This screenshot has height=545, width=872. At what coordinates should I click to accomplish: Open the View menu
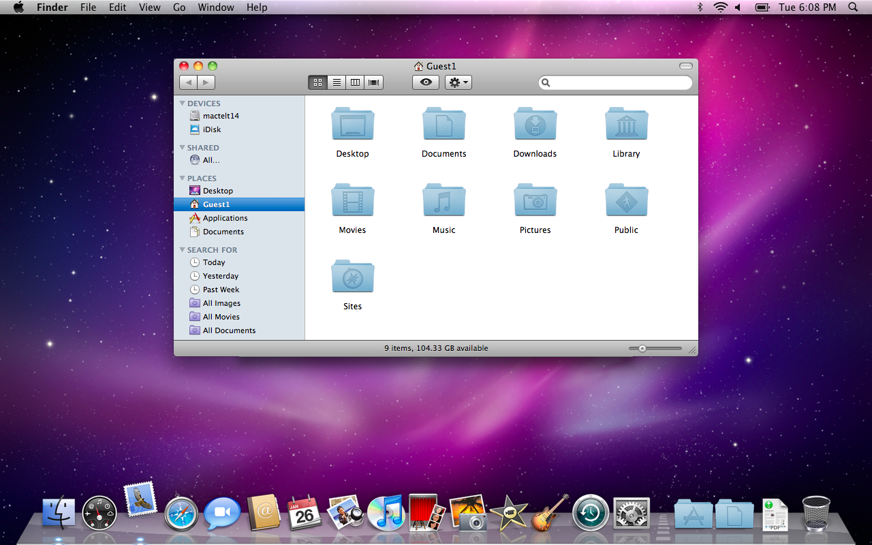click(149, 7)
